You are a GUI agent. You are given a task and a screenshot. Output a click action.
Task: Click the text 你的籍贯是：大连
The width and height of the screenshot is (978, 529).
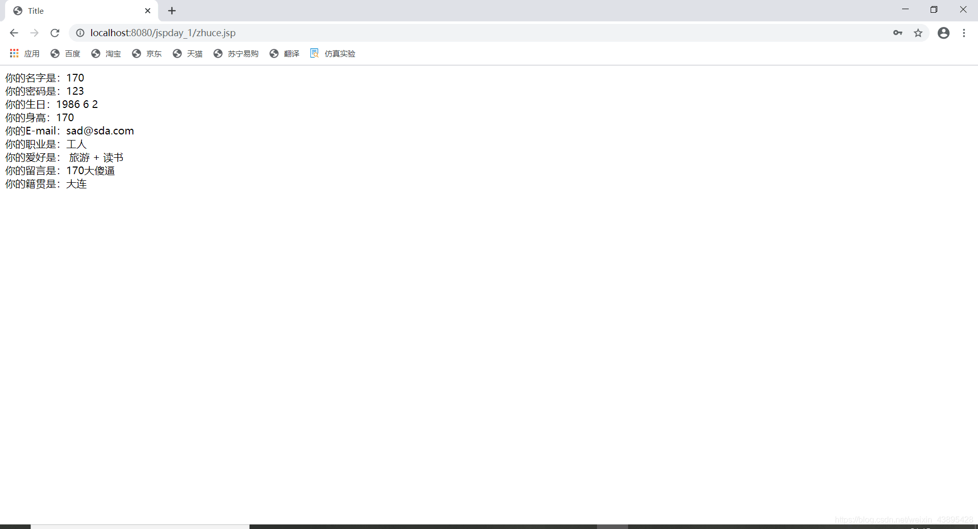[x=46, y=184]
